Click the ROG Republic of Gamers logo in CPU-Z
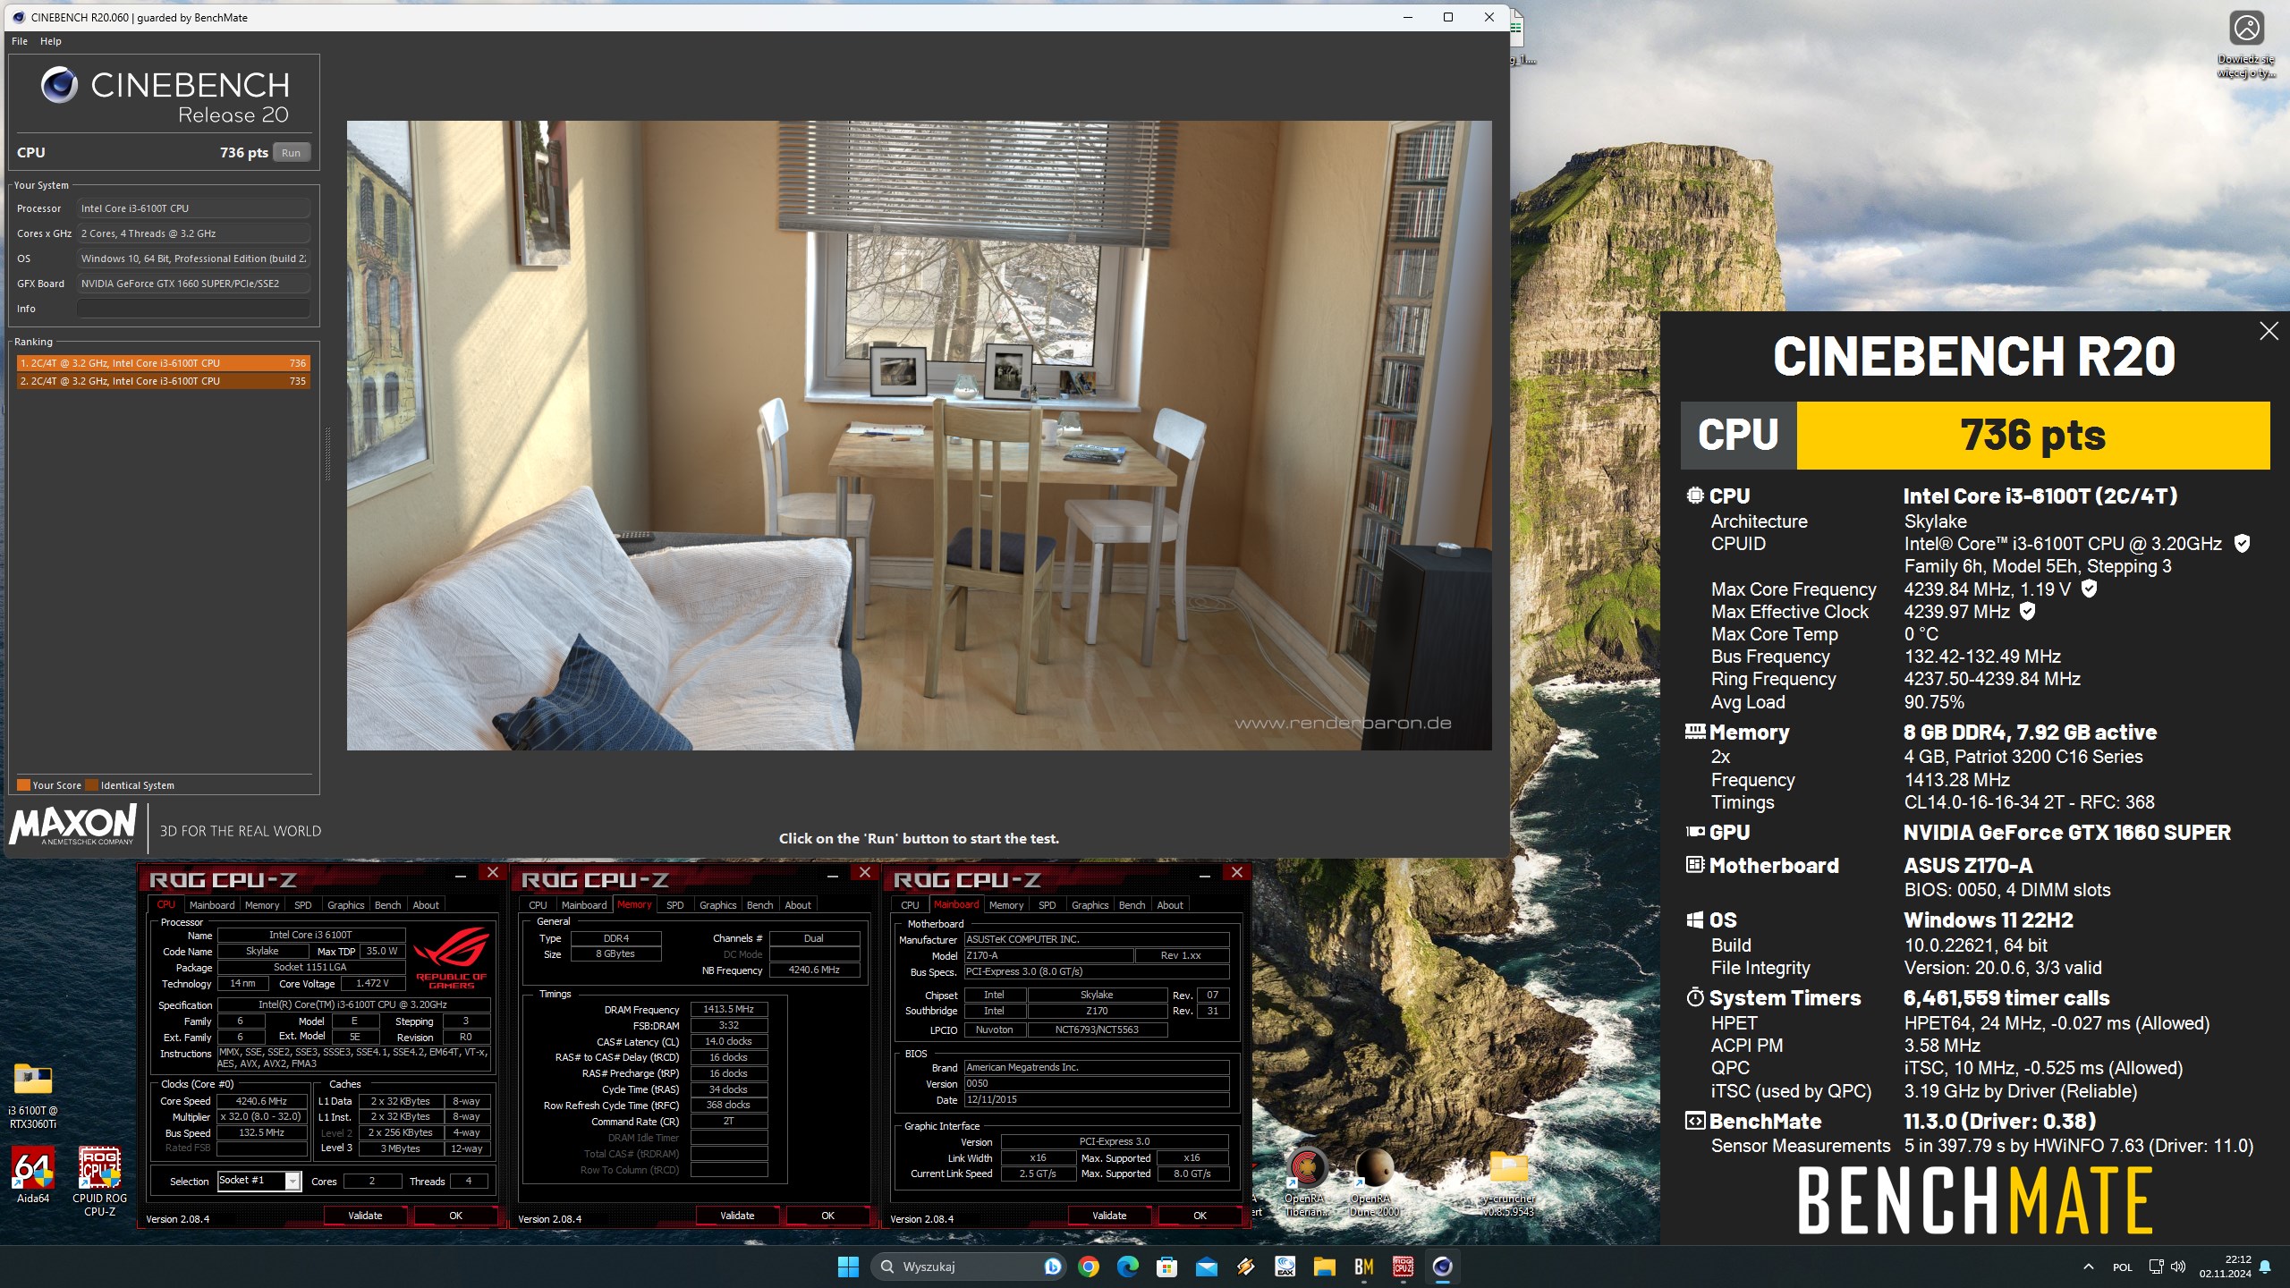The height and width of the screenshot is (1288, 2290). tap(451, 957)
